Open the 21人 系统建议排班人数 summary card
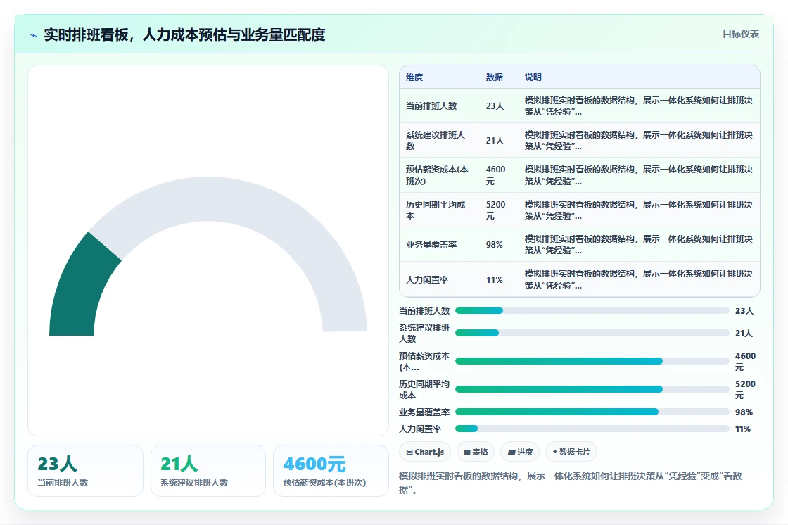This screenshot has width=788, height=525. click(208, 471)
